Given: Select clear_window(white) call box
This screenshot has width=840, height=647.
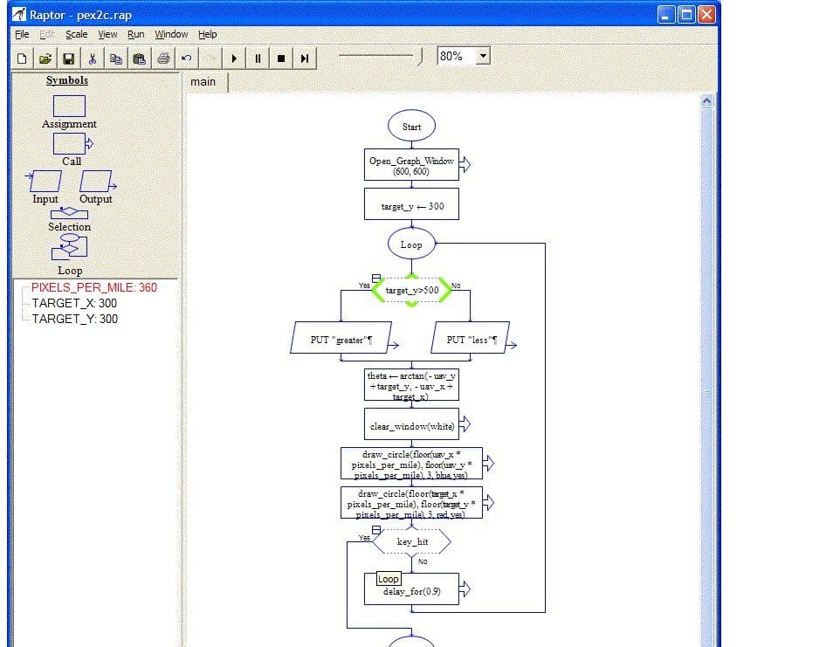Looking at the screenshot, I should point(411,424).
